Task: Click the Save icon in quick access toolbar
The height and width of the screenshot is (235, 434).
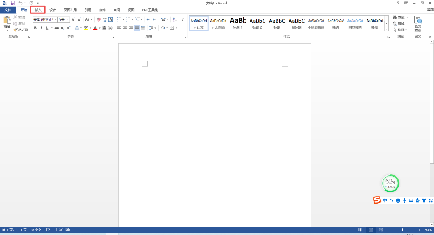Action: [13, 3]
